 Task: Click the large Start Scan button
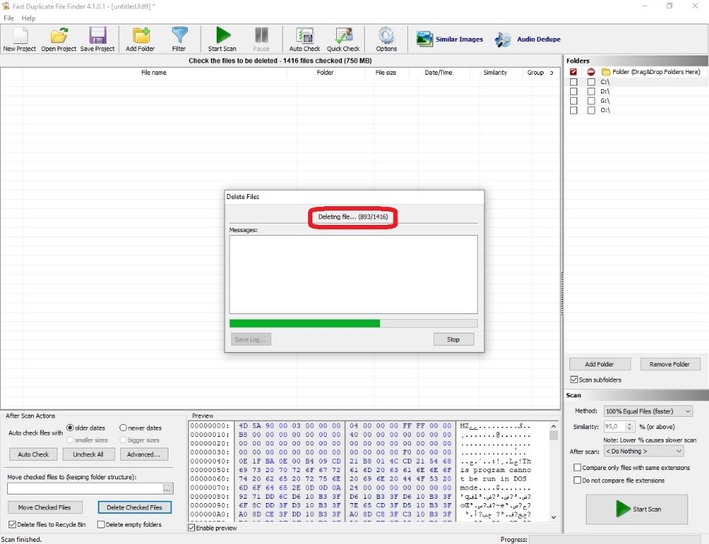click(636, 509)
